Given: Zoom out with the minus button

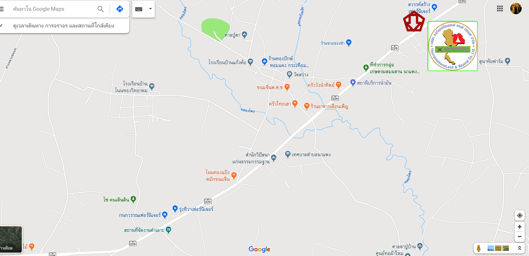Looking at the screenshot, I should pyautogui.click(x=519, y=237).
